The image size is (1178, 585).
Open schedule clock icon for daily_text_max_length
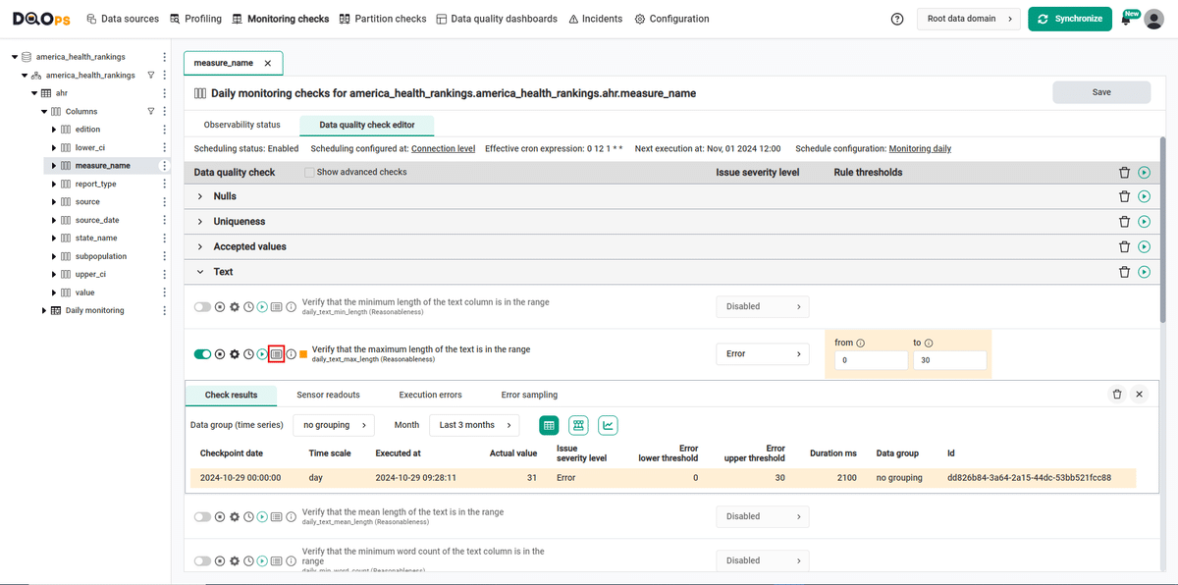click(x=248, y=354)
